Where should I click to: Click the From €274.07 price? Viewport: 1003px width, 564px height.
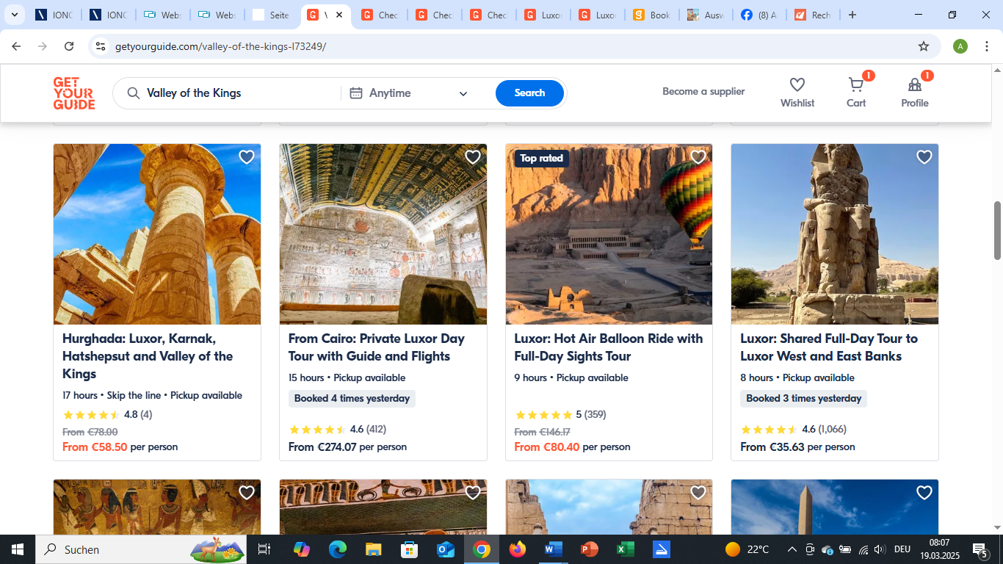322,446
